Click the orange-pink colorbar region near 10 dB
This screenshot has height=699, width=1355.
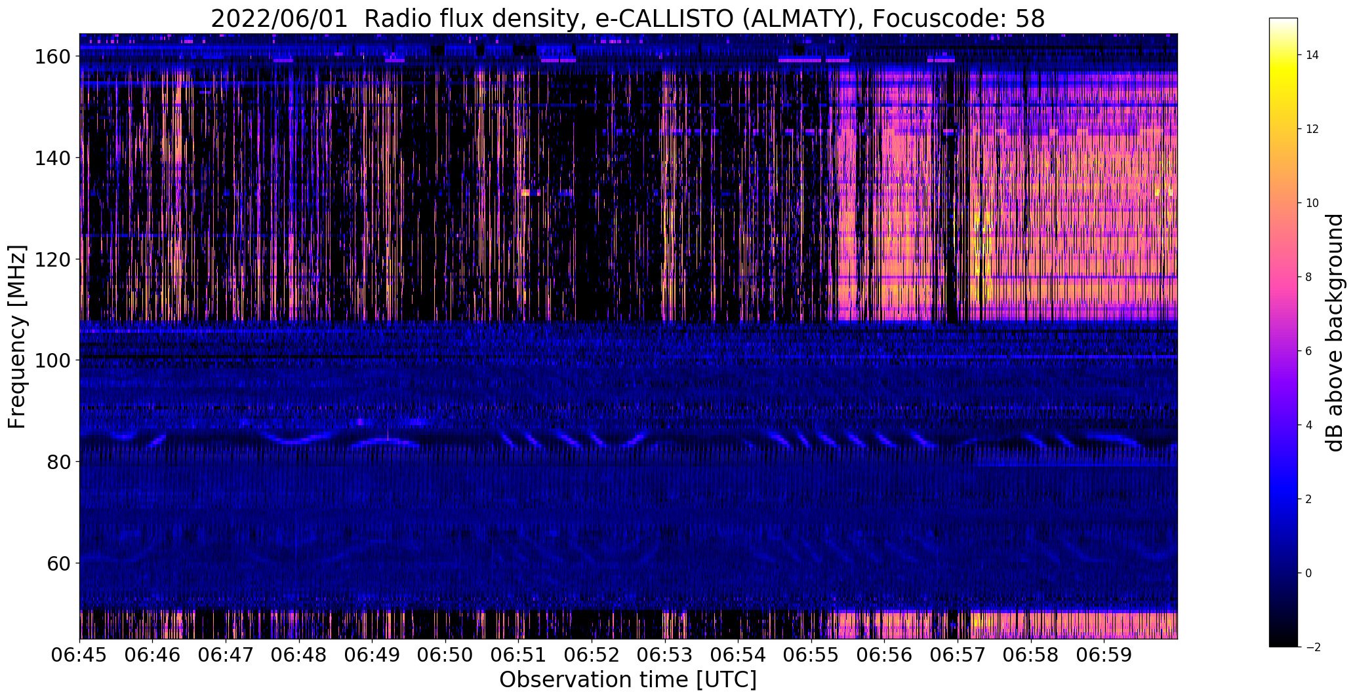point(1284,203)
